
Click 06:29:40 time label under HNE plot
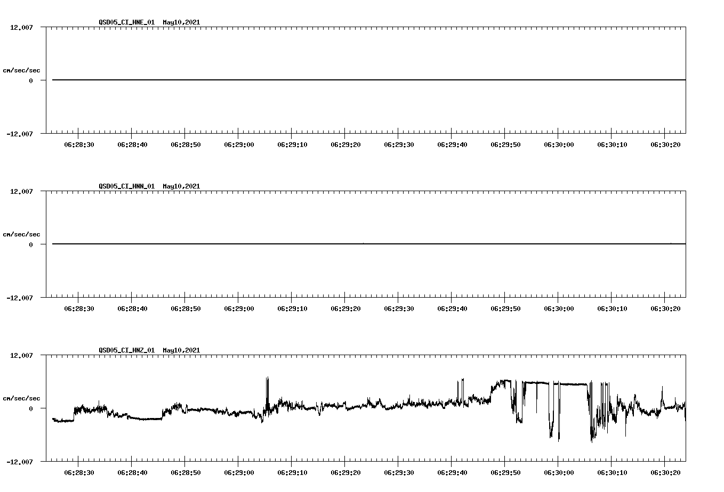point(452,144)
